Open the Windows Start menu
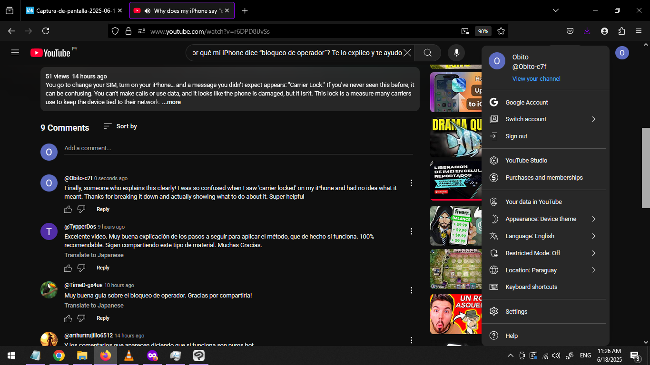This screenshot has height=365, width=650. tap(11, 355)
